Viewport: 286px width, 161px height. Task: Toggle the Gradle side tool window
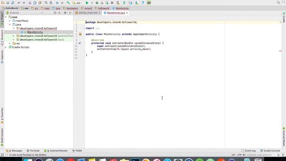coord(284,17)
